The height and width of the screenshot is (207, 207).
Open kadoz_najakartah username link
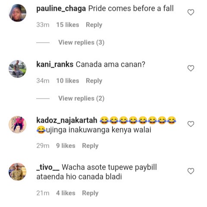(x=67, y=120)
